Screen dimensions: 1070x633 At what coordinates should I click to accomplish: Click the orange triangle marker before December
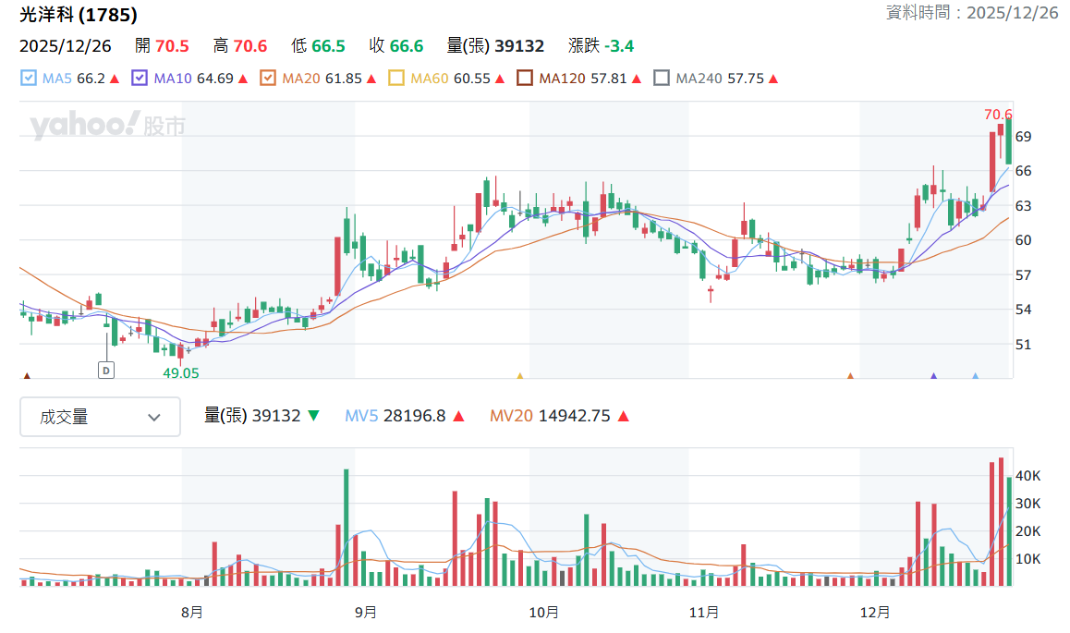click(x=850, y=375)
